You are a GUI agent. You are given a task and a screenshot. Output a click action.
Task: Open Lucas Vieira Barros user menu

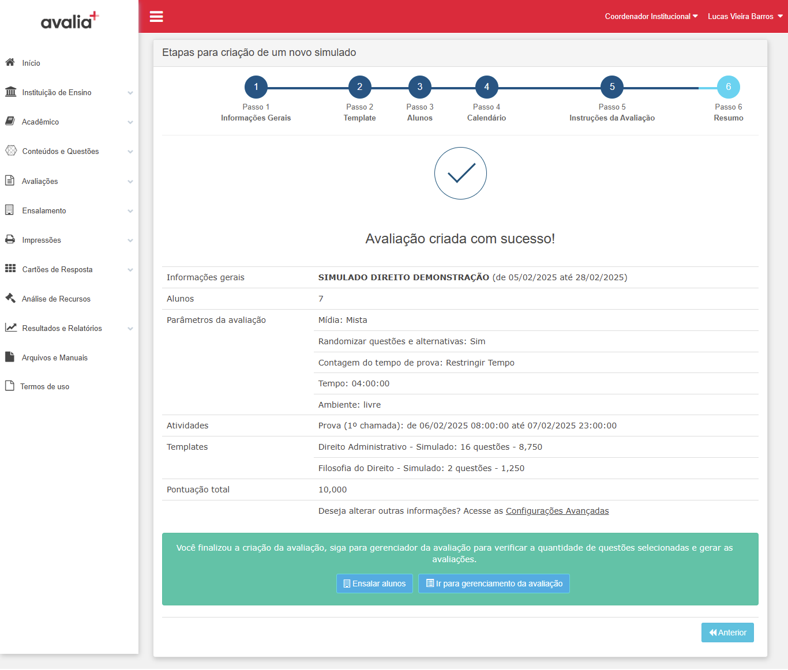(745, 16)
